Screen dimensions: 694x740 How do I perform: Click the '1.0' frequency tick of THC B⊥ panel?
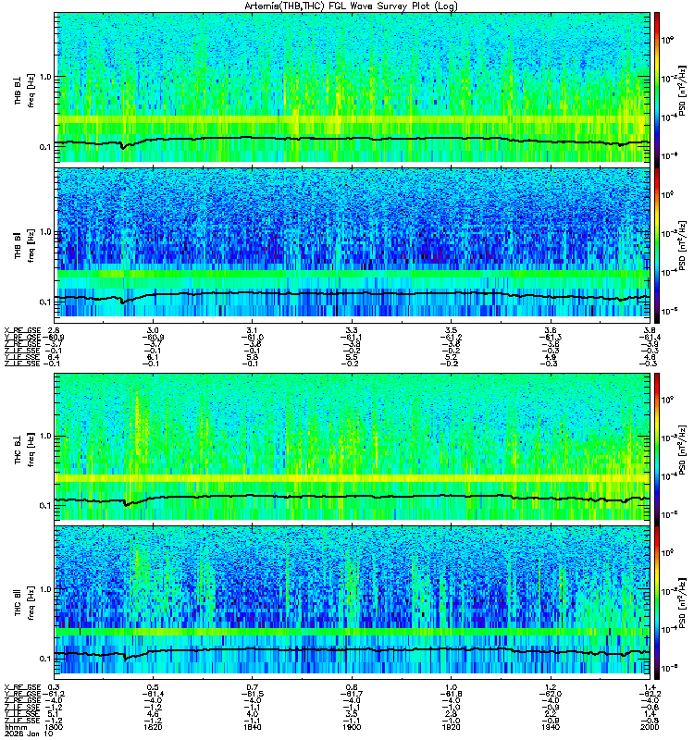(x=45, y=436)
